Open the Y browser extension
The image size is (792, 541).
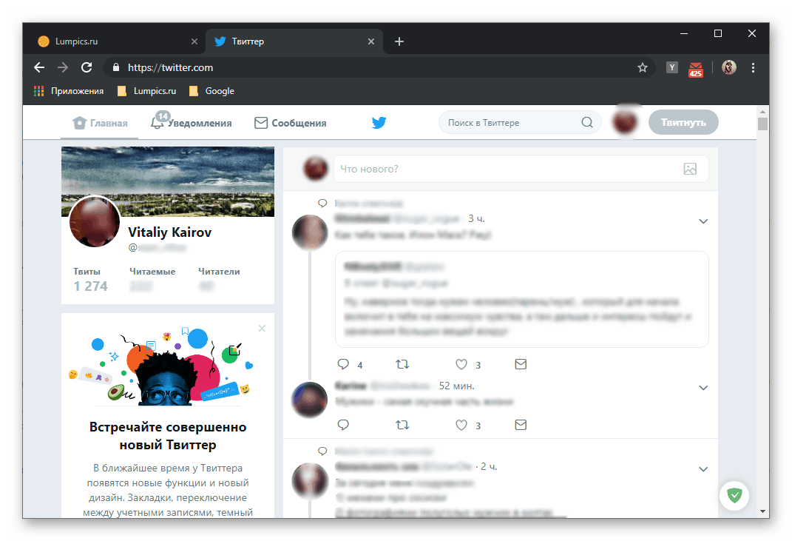point(671,67)
